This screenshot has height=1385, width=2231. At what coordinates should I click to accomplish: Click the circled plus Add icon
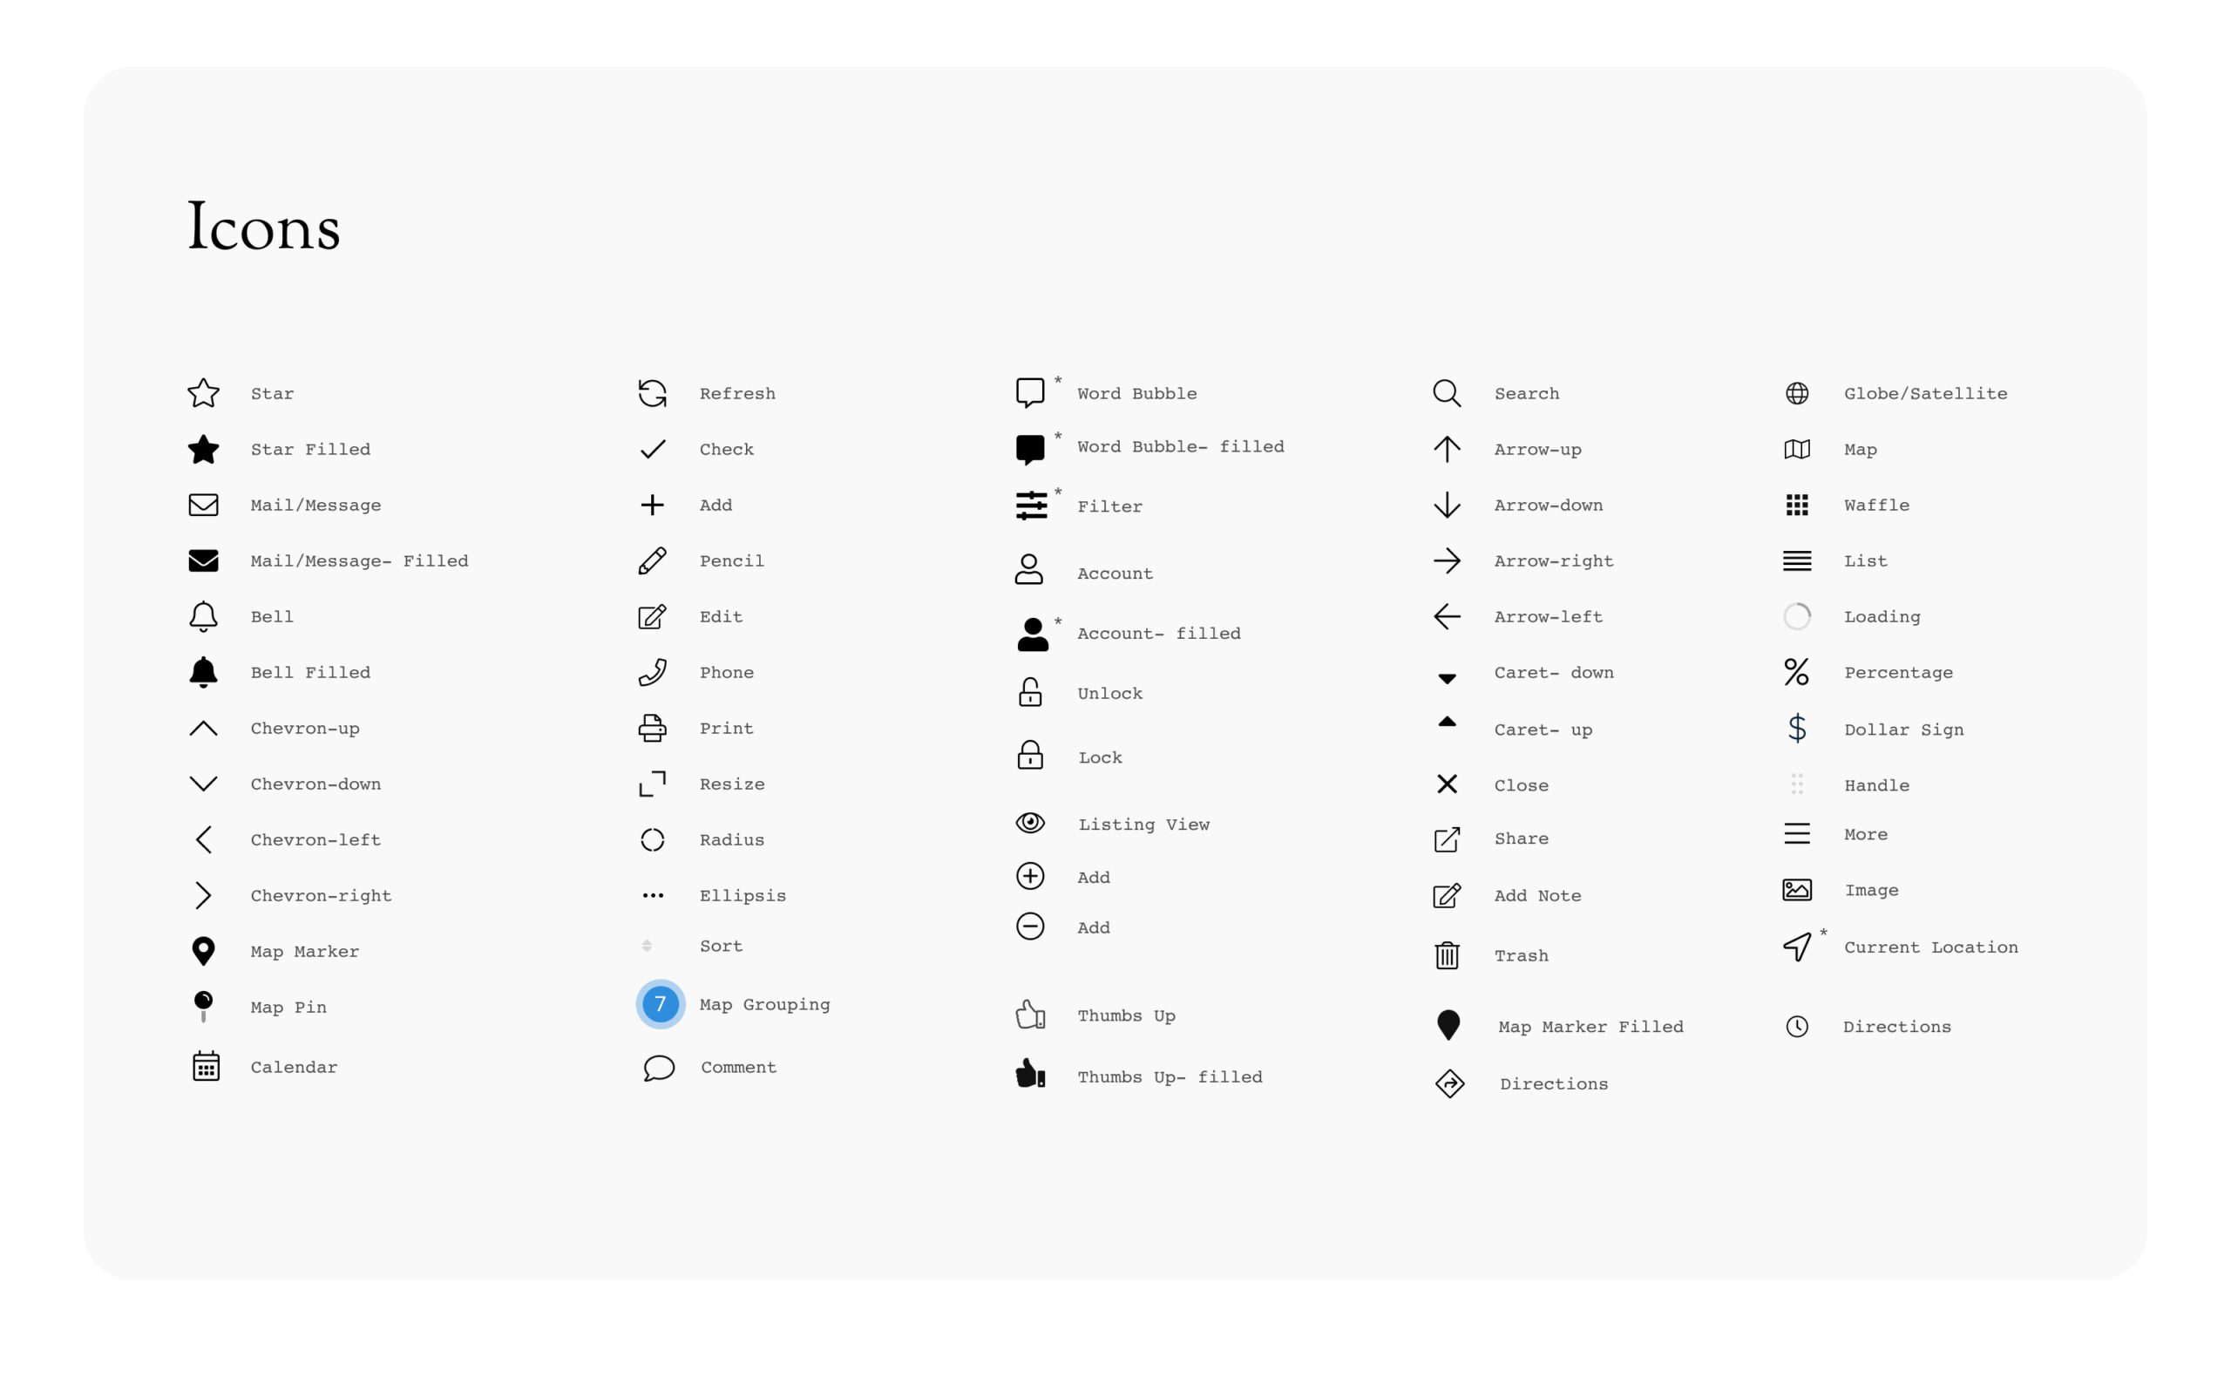point(1030,877)
